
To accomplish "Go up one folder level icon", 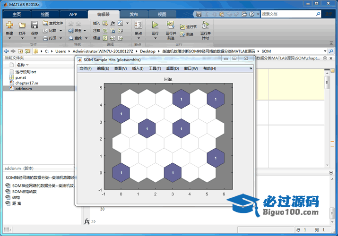I will pyautogui.click(x=21, y=51).
